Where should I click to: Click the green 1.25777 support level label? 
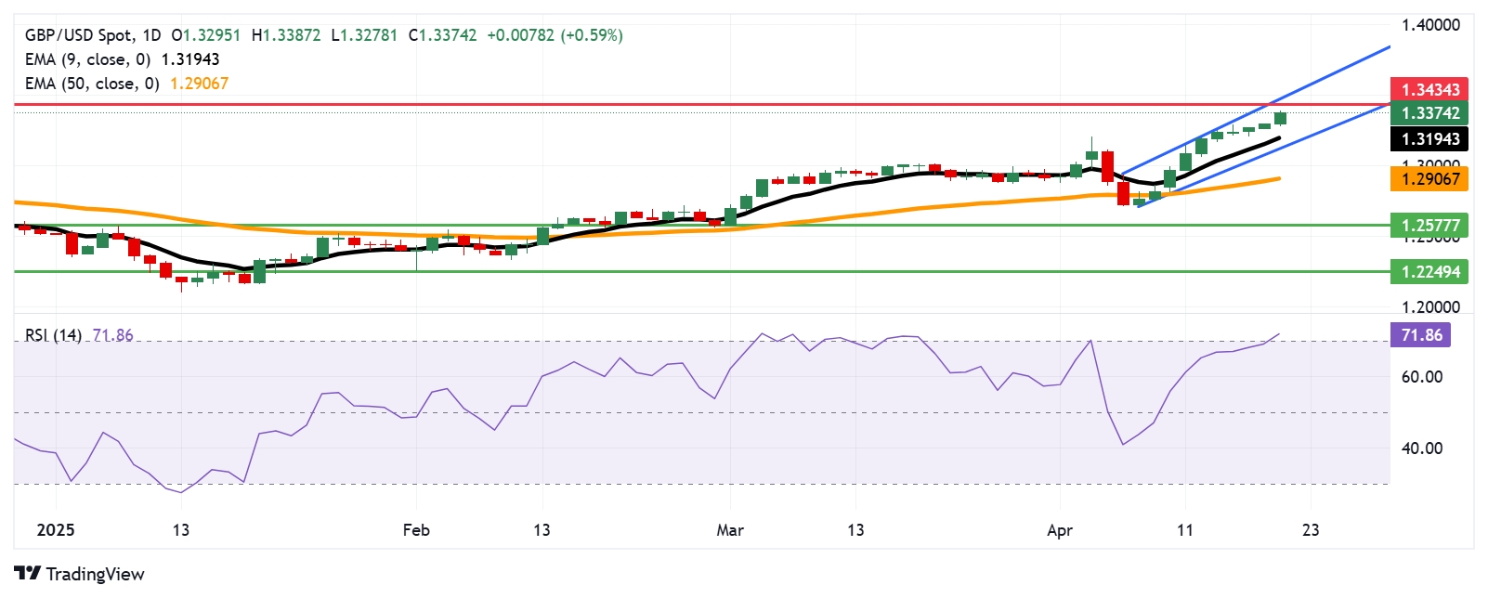1429,225
